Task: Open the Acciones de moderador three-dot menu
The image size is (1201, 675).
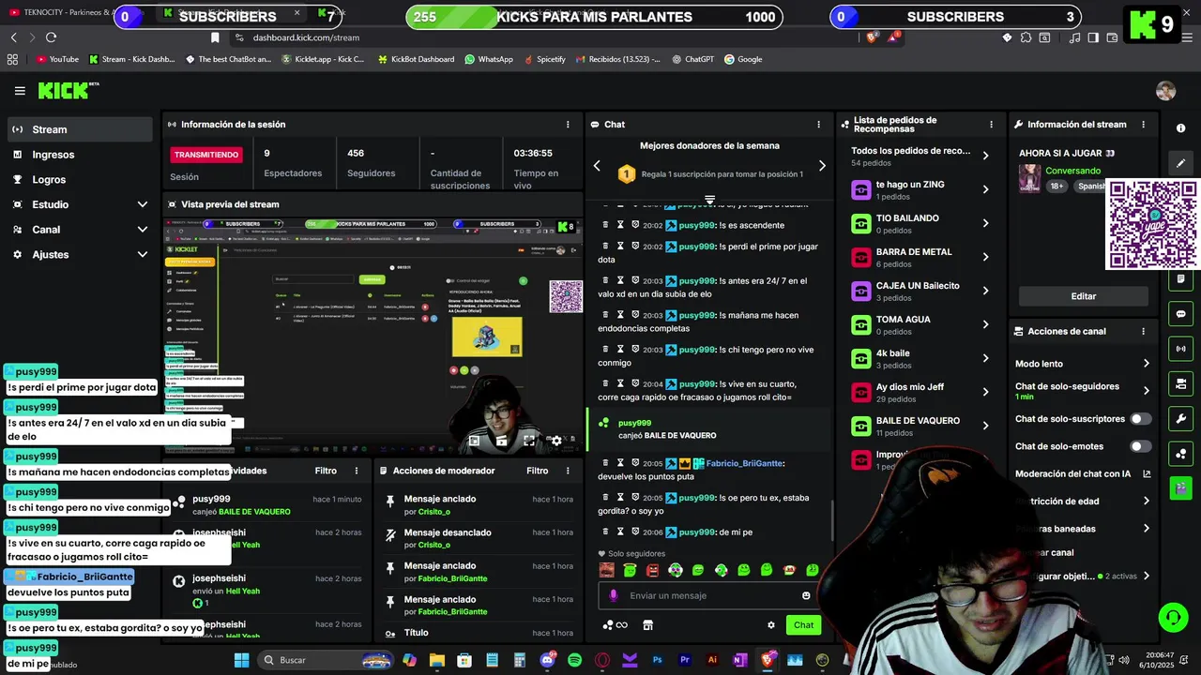Action: coord(568,471)
